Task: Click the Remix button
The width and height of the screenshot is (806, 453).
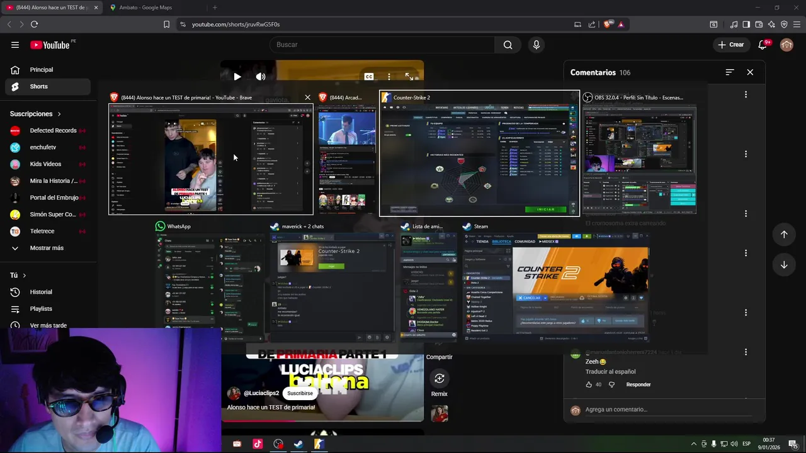Action: [x=440, y=378]
